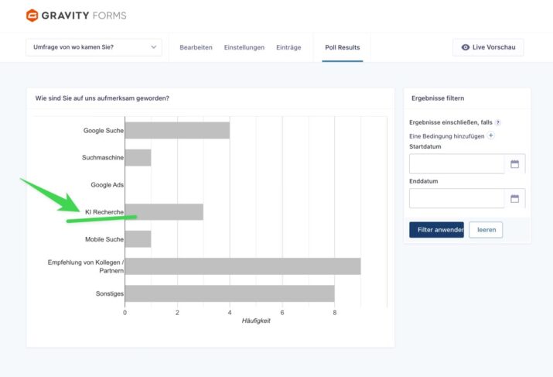
Task: Click the chevron arrow of the form switcher
Action: [x=153, y=47]
